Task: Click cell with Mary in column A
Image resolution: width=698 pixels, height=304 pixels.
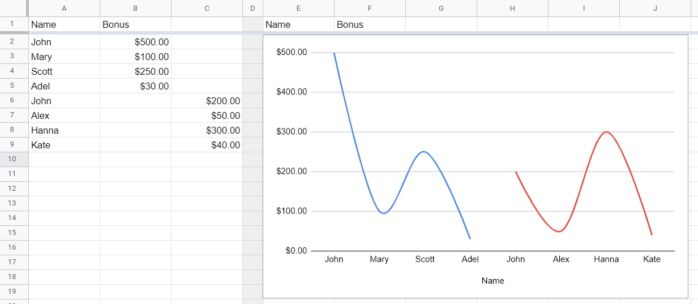Action: coord(64,57)
